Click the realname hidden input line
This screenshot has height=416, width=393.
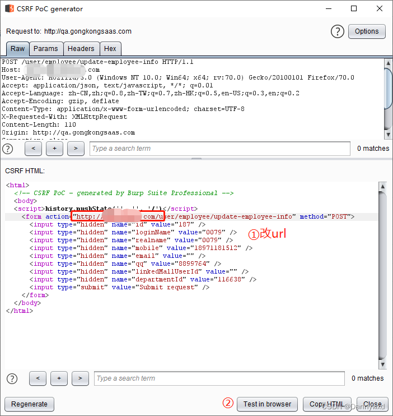(131, 240)
